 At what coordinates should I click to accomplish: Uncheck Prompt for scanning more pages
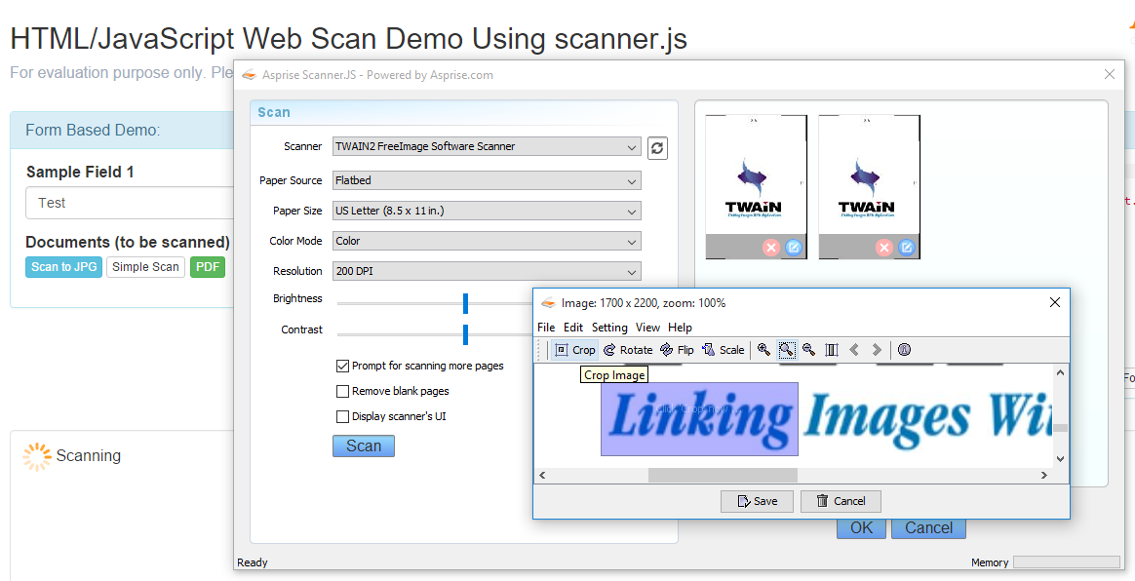342,367
